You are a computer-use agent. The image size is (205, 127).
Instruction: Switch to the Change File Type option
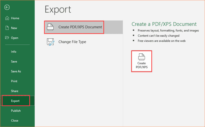click(x=72, y=42)
